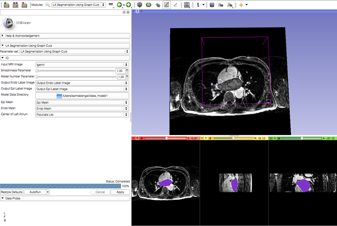Open the Editor module icon in toolbar
This screenshot has height=226, width=337.
(166, 5)
